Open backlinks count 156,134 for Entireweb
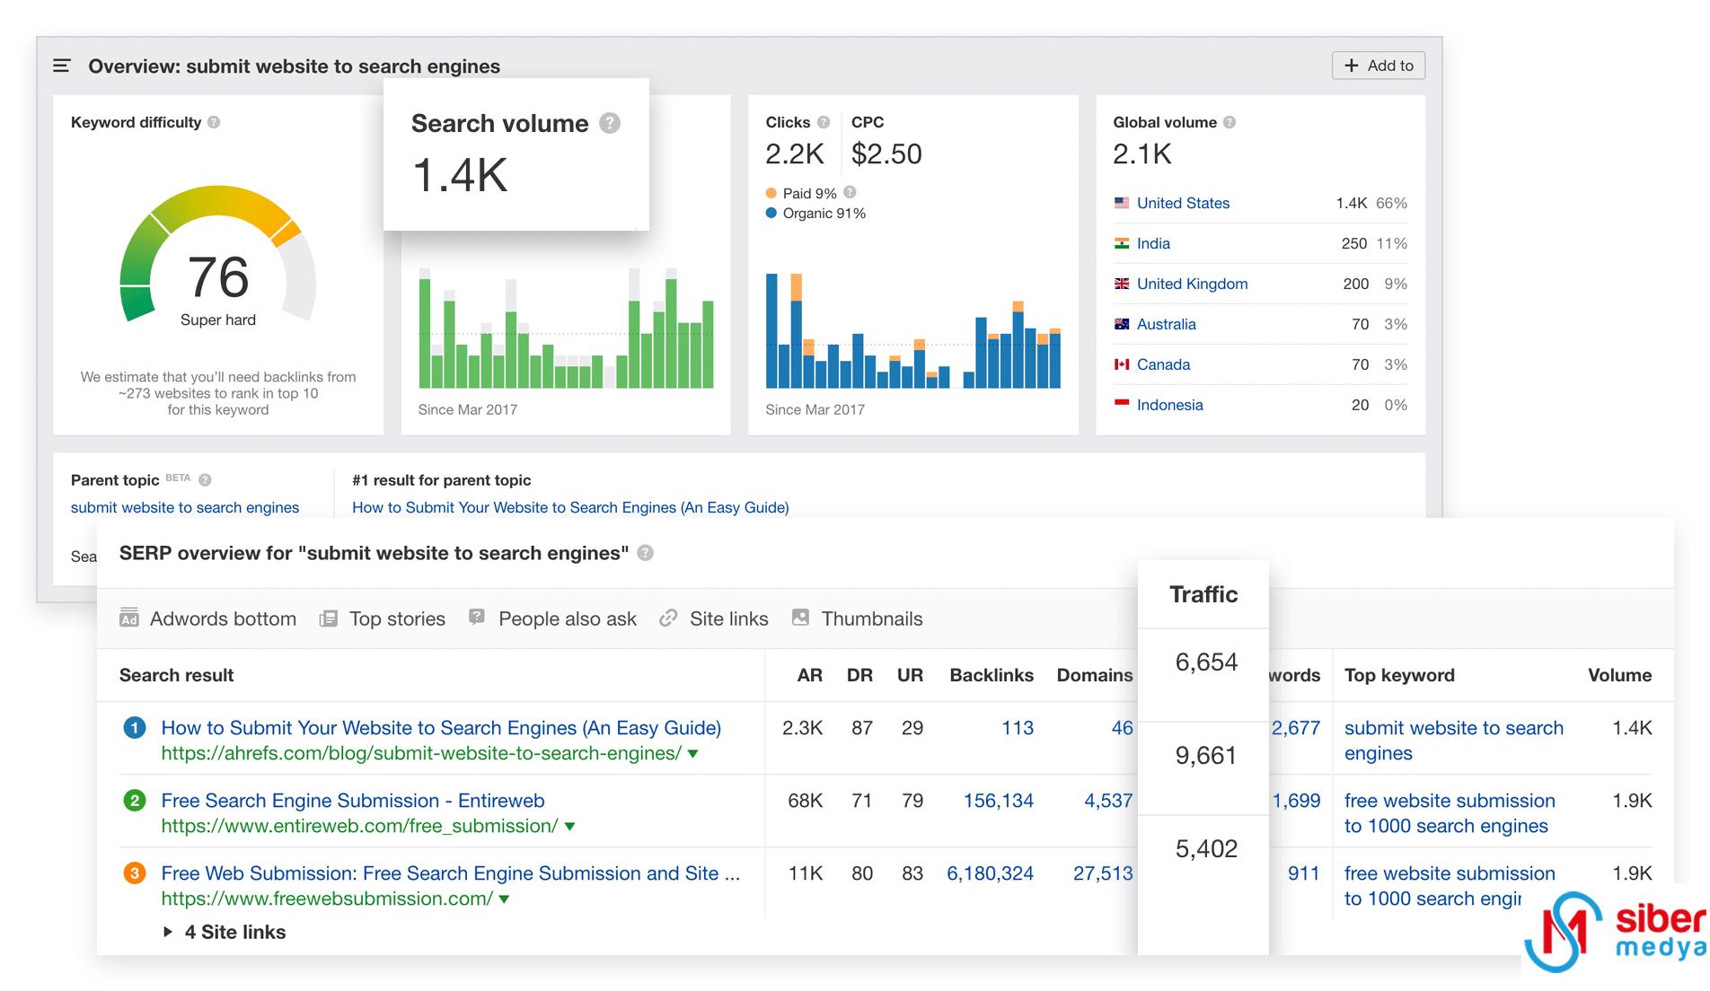The image size is (1710, 991). point(999,801)
